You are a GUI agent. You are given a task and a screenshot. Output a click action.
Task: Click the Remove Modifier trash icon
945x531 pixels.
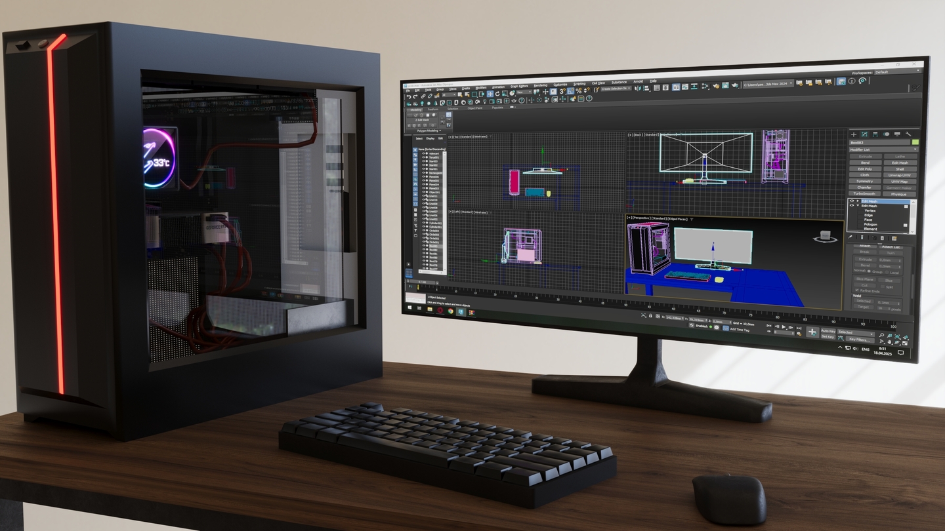[883, 238]
